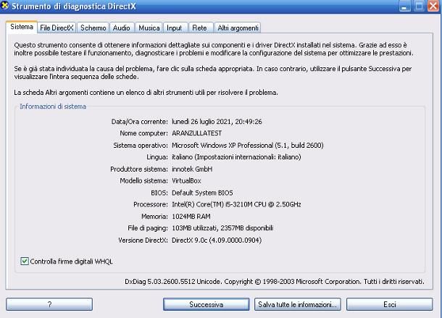
Task: Click the ? help button
Action: point(49,304)
